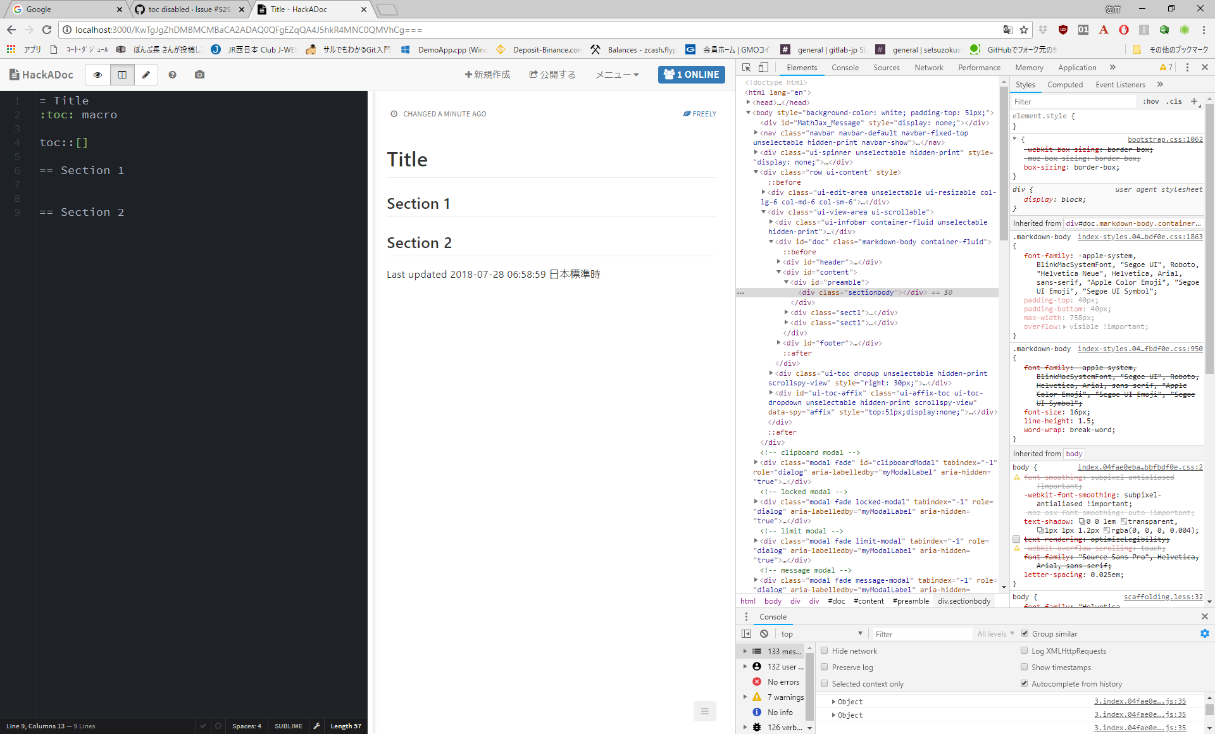1215x734 pixels.
Task: Select div.sectionbody in the element breadcrumb
Action: (964, 601)
